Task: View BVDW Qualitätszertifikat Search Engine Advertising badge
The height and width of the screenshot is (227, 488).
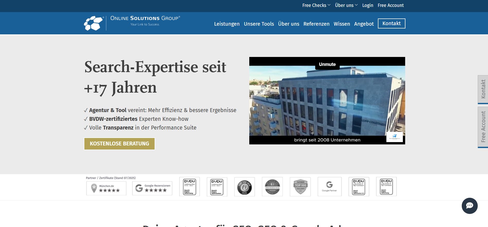Action: (x=190, y=187)
